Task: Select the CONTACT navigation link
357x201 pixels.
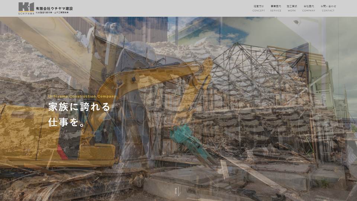Action: point(328,11)
